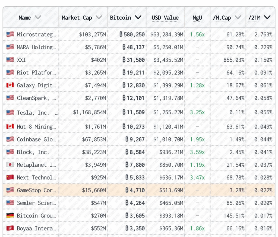Click the Japan flag beside Metaplanet

tap(10, 165)
